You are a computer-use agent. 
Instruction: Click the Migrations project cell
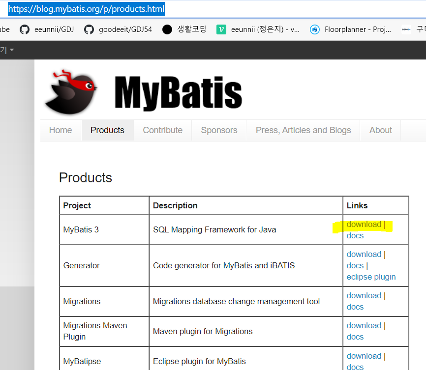[x=104, y=301]
